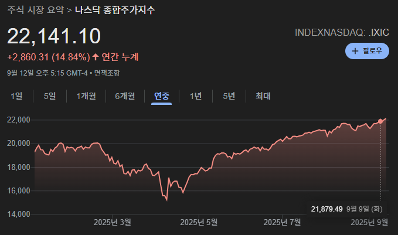Image resolution: width=398 pixels, height=235 pixels.
Task: Click the highlighted data point dot on the chart
Action: [x=380, y=121]
